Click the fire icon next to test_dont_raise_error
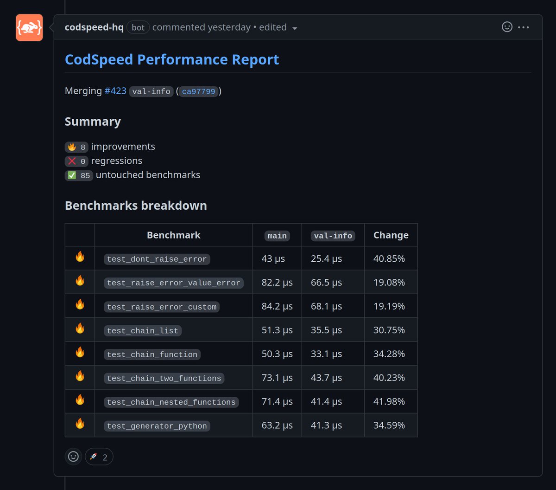556x490 pixels. tap(80, 257)
